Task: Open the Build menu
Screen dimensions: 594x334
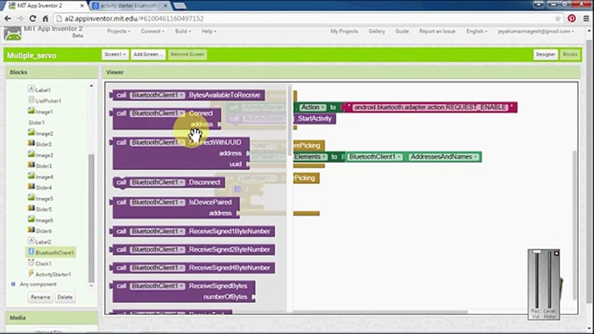Action: [182, 31]
